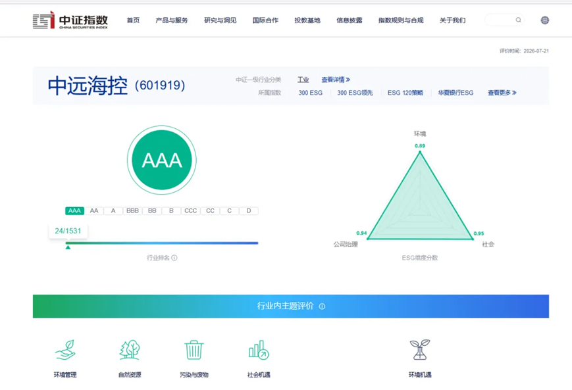Click the 环境管理 hand-leaf icon
This screenshot has height=390, width=572.
tap(65, 350)
